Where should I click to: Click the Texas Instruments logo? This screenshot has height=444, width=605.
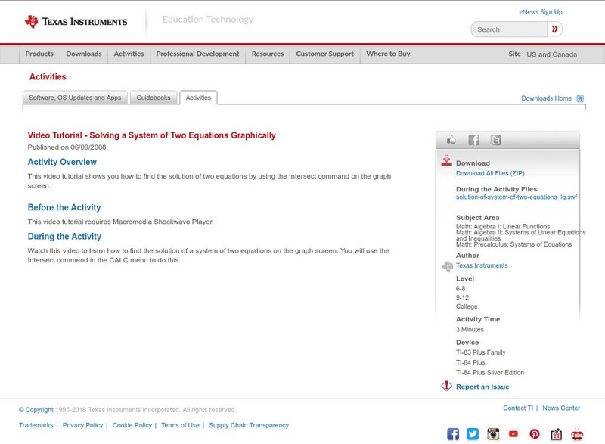tap(76, 22)
